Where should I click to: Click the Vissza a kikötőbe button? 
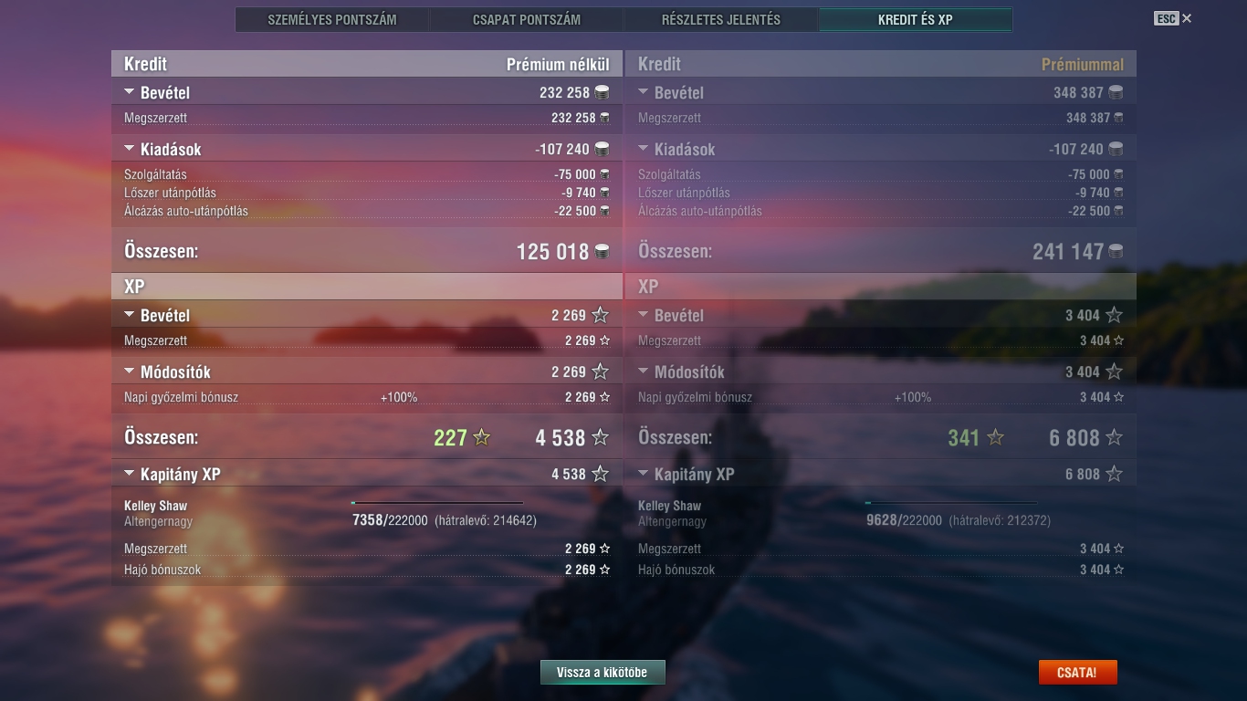603,673
